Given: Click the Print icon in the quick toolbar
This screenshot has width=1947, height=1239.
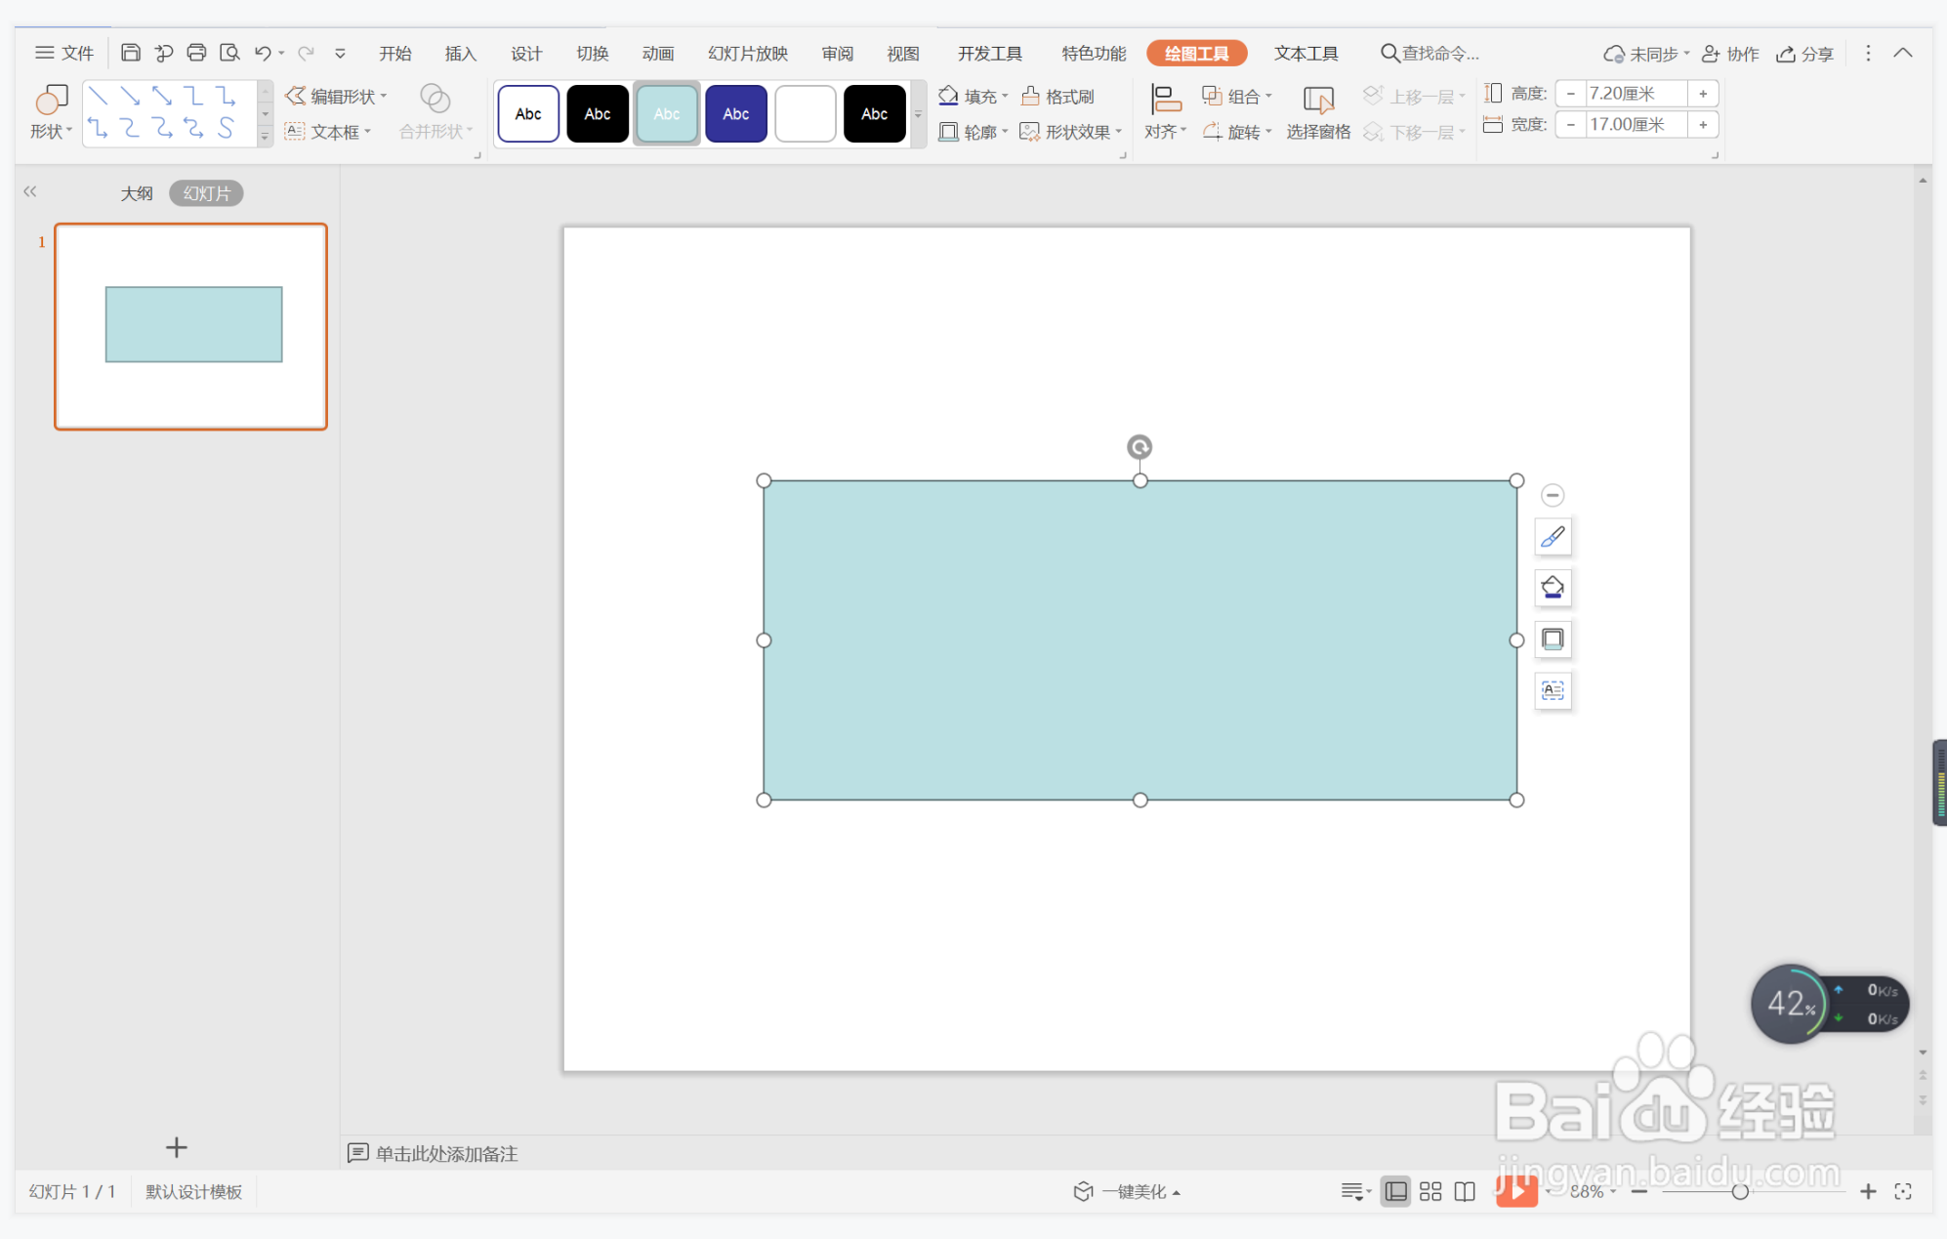Looking at the screenshot, I should [196, 53].
